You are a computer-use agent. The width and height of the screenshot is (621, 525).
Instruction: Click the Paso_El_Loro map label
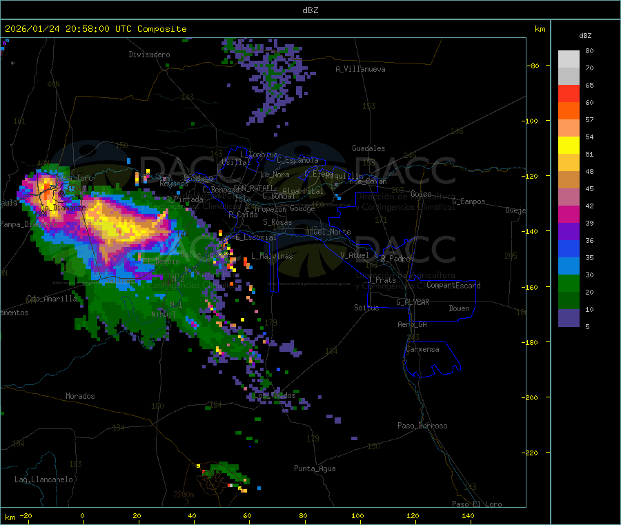pyautogui.click(x=477, y=504)
